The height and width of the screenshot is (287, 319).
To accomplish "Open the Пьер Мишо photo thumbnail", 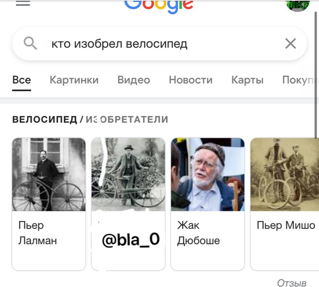I will [x=284, y=174].
